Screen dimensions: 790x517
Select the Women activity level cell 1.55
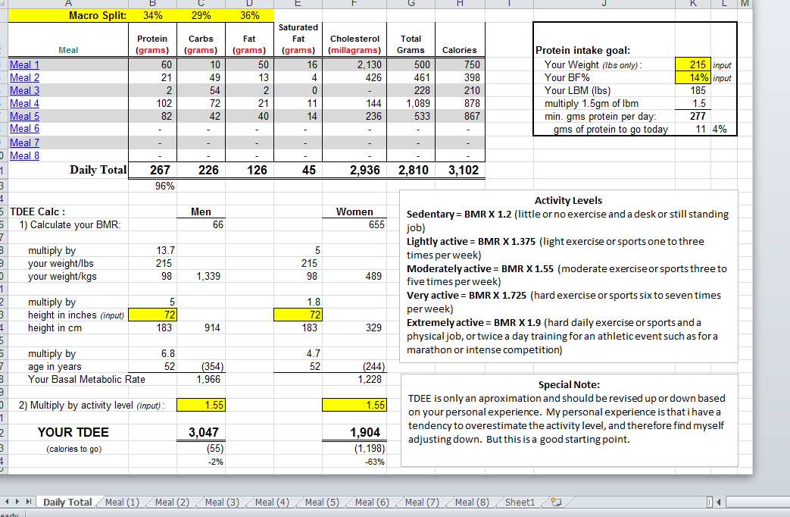coord(354,406)
